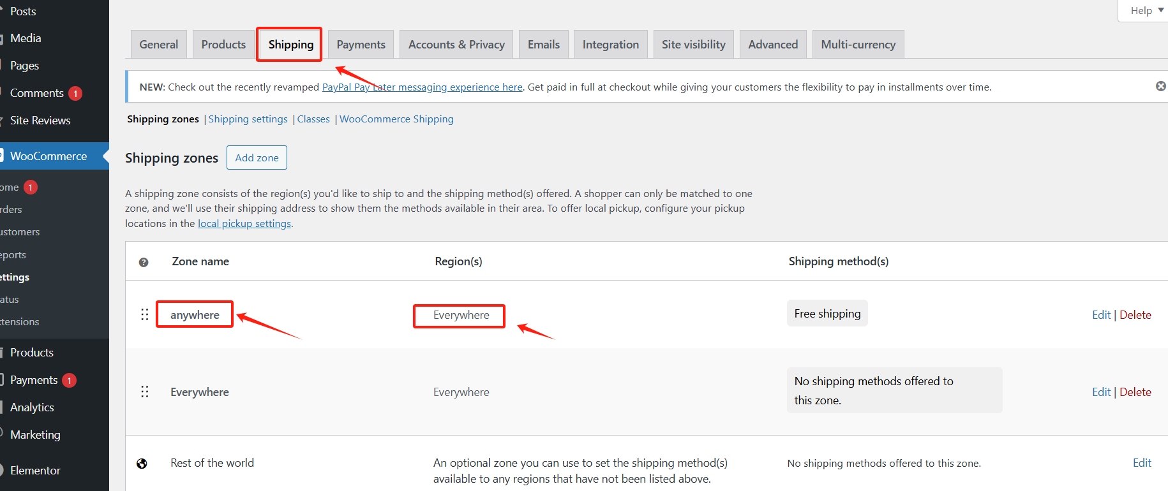Switch to the Payments settings tab

tap(361, 45)
